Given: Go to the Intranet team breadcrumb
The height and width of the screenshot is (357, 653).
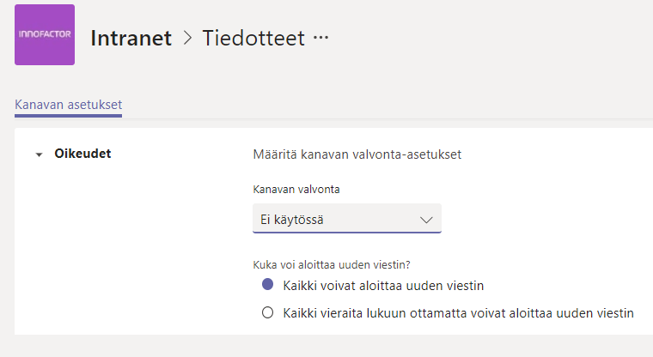Looking at the screenshot, I should click(x=131, y=38).
